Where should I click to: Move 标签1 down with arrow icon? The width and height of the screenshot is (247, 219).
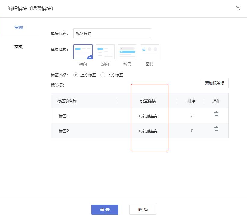click(x=192, y=116)
